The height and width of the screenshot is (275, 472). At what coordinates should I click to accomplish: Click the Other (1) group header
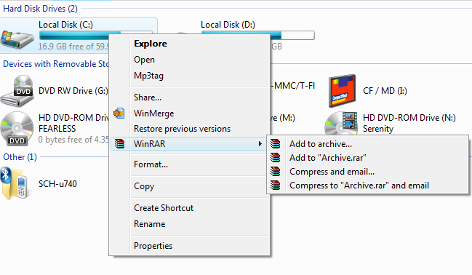click(20, 157)
